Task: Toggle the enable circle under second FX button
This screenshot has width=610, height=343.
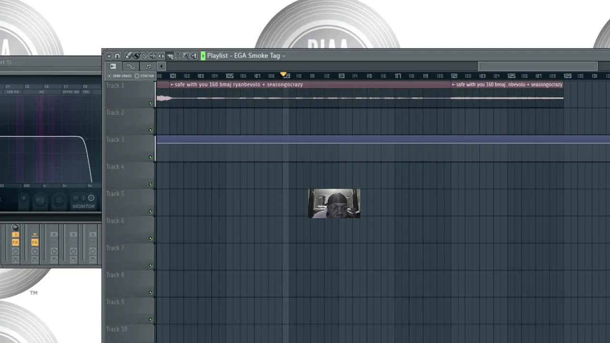Action: click(35, 251)
